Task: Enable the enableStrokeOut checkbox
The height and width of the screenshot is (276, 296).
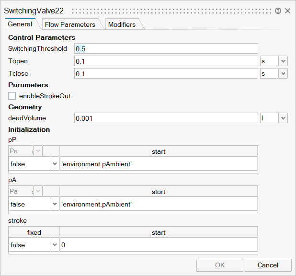Action: [x=12, y=96]
